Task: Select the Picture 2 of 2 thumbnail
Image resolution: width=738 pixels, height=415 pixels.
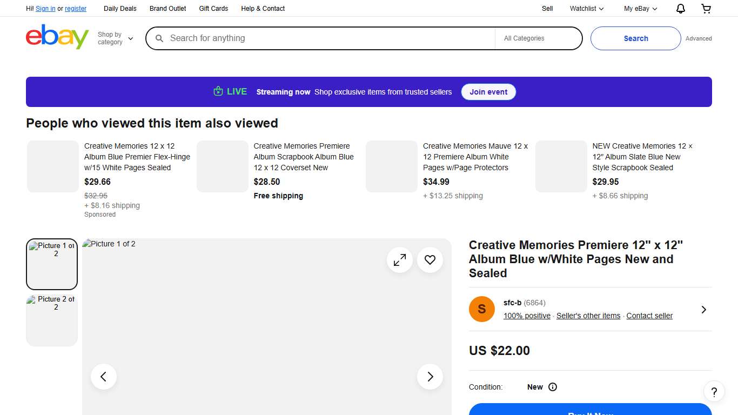Action: pyautogui.click(x=52, y=320)
